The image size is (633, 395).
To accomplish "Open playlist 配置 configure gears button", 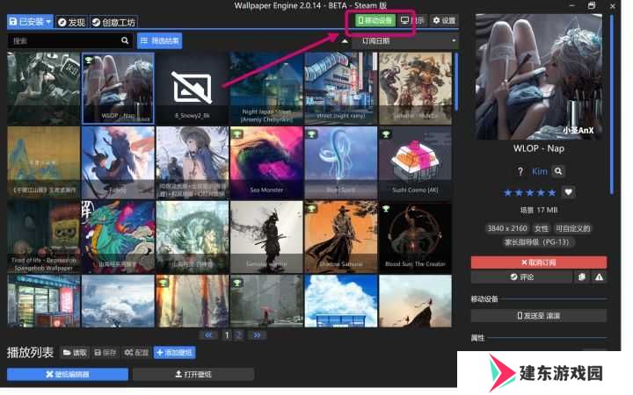I will point(136,353).
